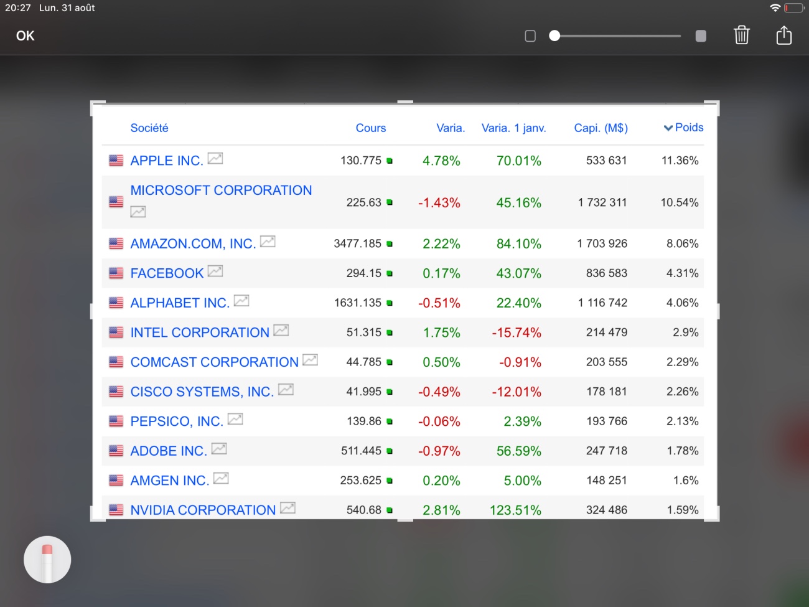Sort table by Société column header
Screen dimensions: 809x607
[149, 128]
